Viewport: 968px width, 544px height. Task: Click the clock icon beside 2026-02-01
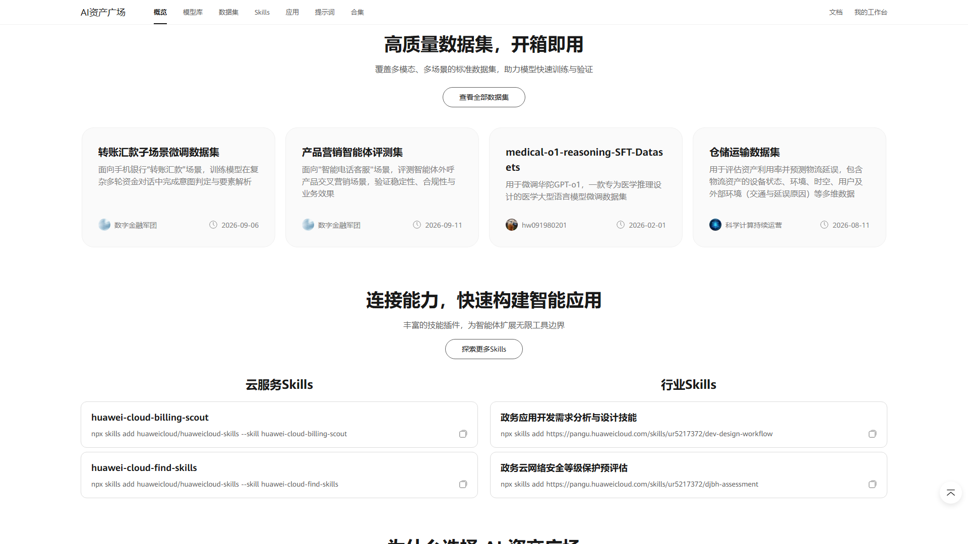[x=621, y=225]
